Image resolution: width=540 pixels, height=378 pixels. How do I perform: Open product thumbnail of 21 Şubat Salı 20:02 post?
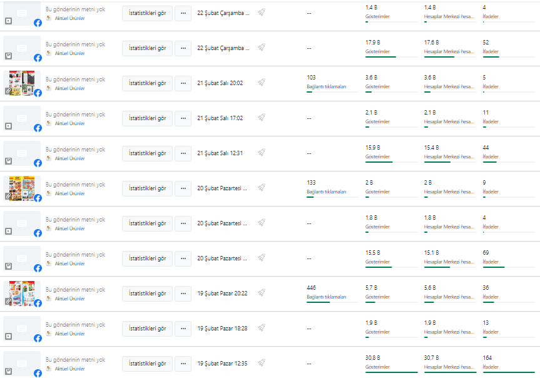tap(22, 83)
